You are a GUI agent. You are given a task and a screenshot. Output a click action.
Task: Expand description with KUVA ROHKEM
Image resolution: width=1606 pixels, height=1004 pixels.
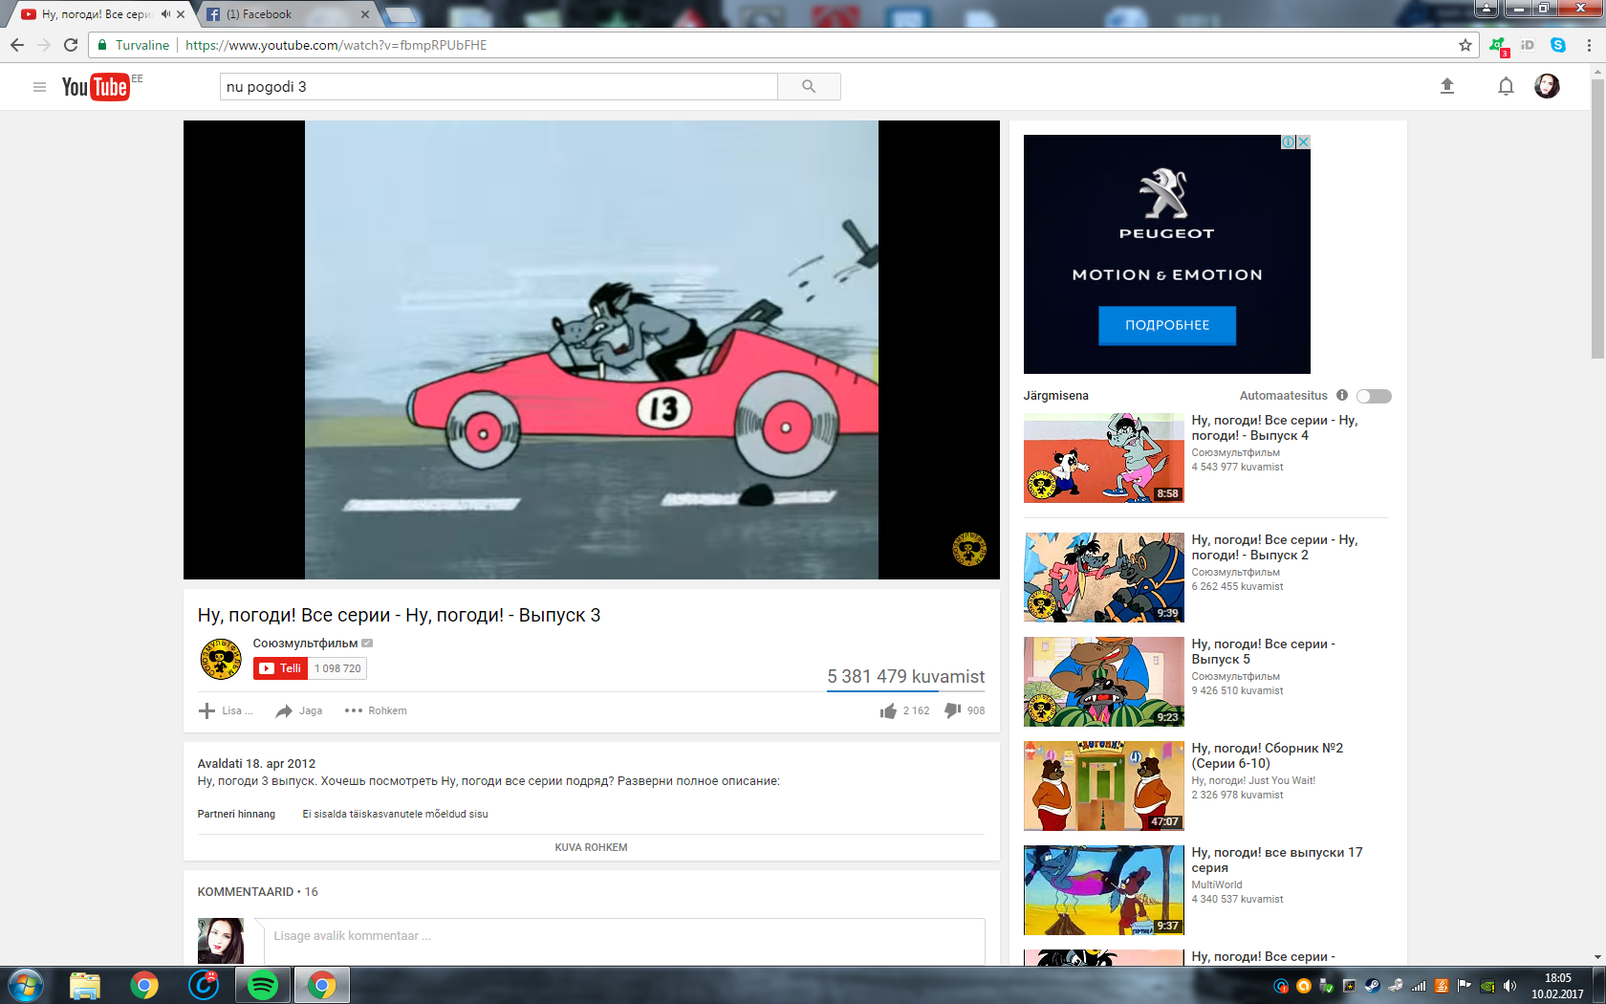591,847
